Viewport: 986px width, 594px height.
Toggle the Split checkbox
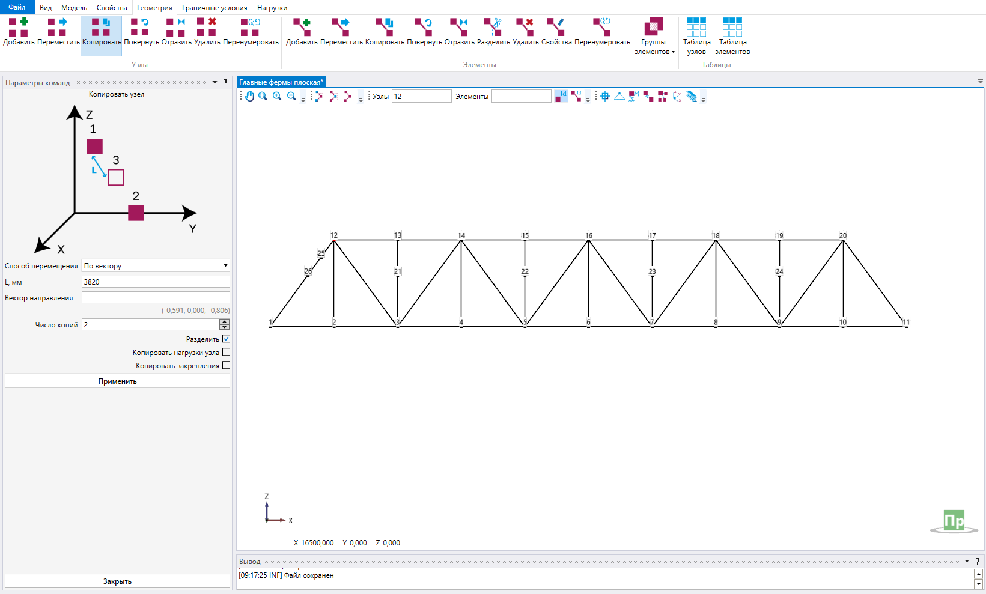point(227,339)
